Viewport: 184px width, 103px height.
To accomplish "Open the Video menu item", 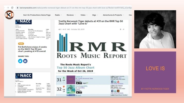I will point(83,15).
